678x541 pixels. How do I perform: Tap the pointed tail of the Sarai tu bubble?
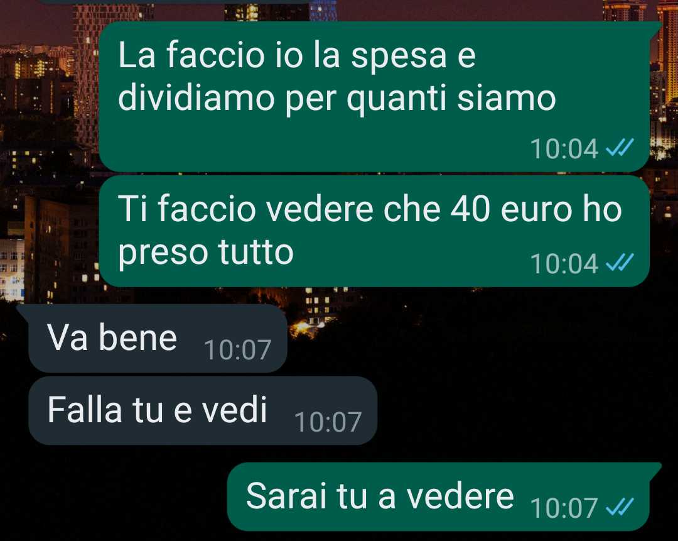pos(655,469)
